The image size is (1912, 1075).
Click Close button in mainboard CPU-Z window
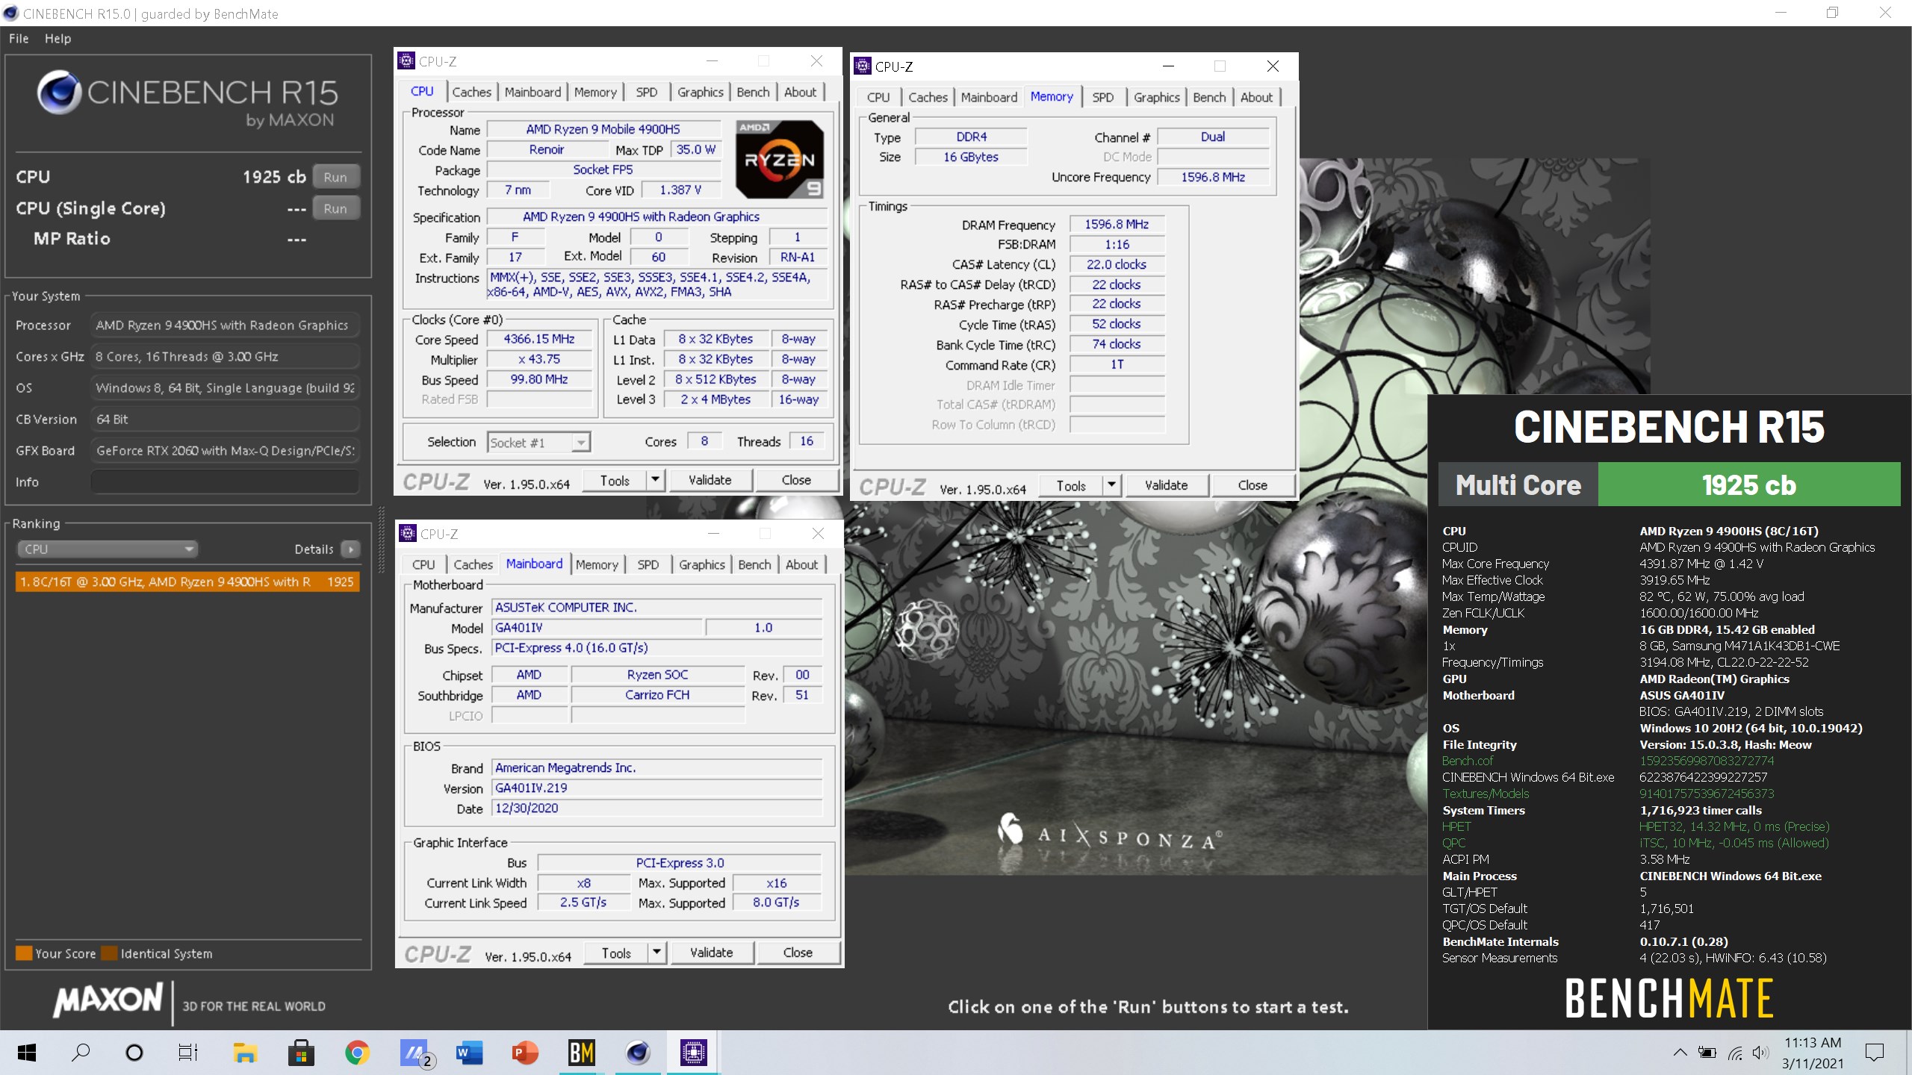click(798, 953)
